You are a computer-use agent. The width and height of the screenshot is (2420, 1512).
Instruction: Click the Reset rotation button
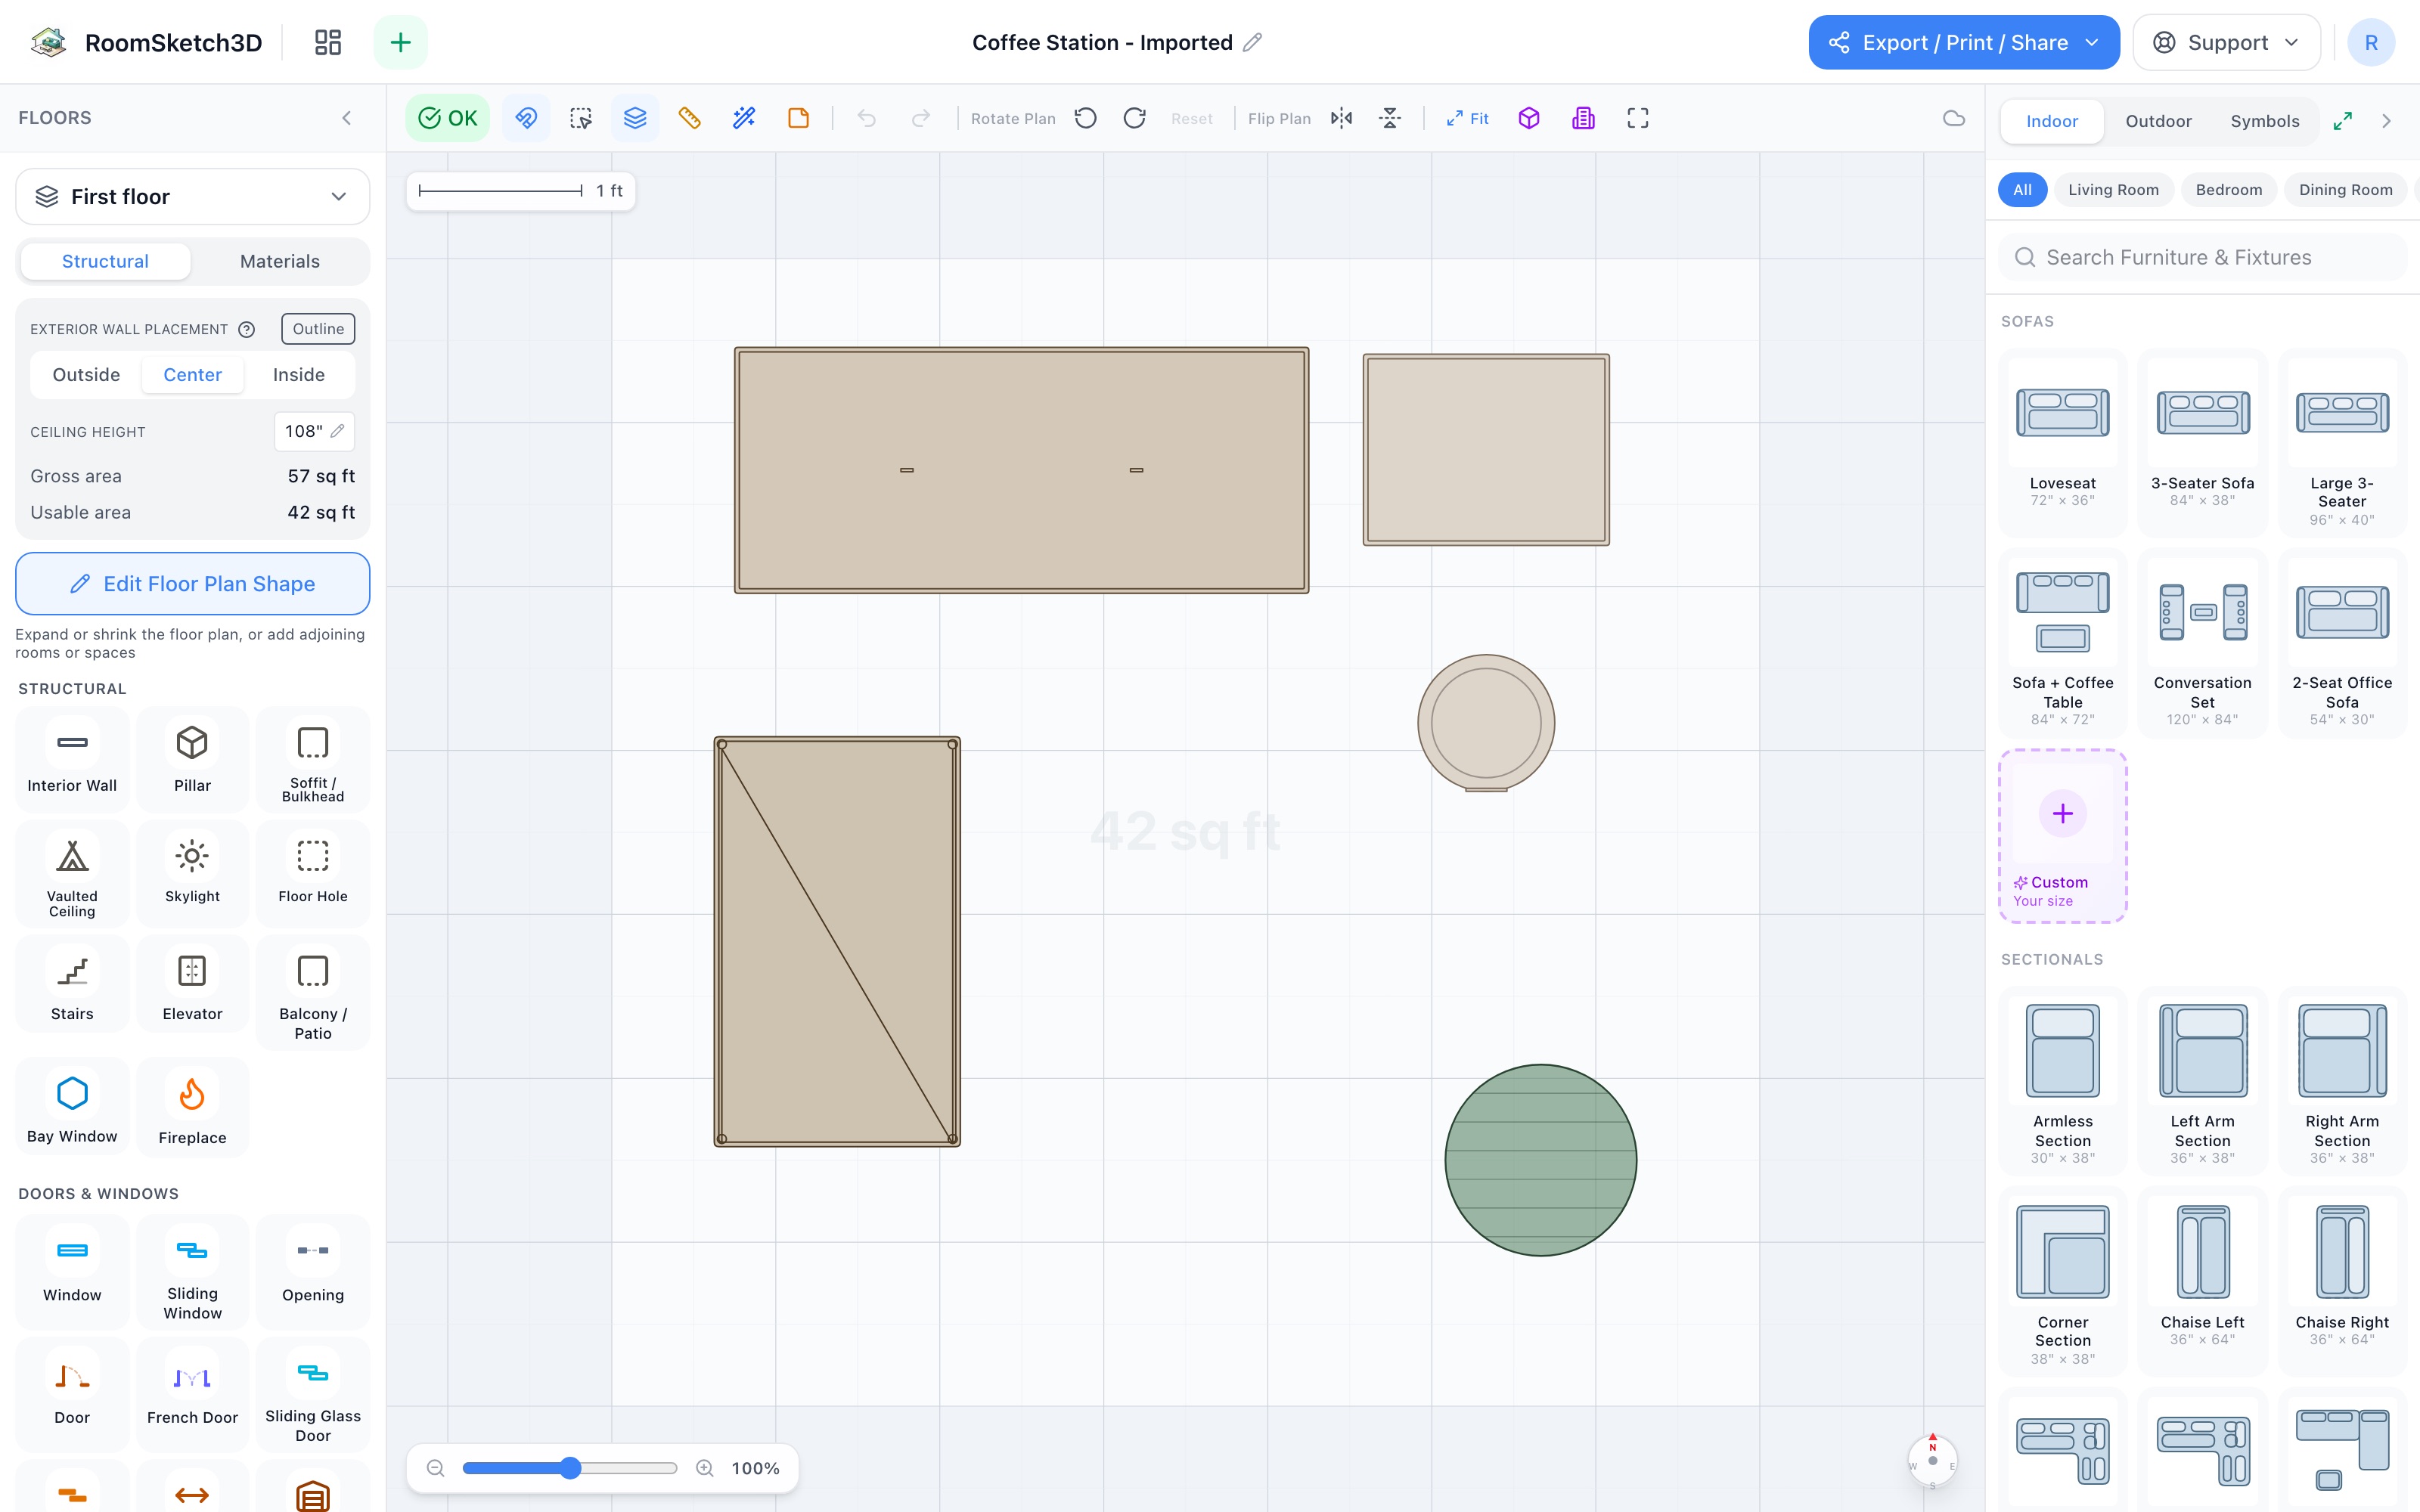1191,118
